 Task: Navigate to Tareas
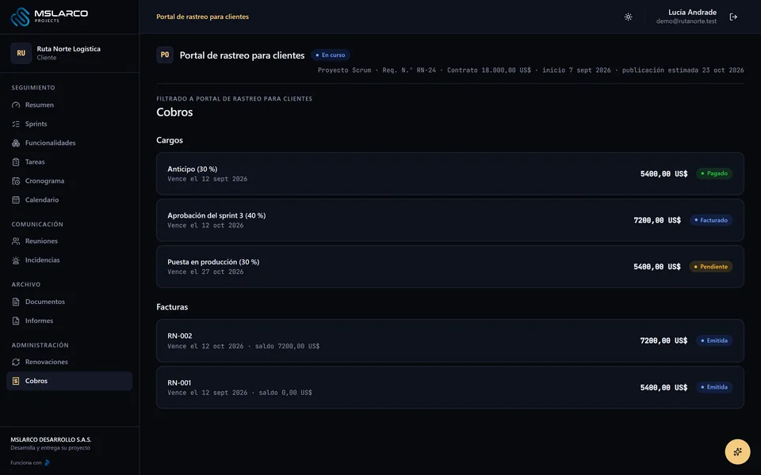[70, 161]
